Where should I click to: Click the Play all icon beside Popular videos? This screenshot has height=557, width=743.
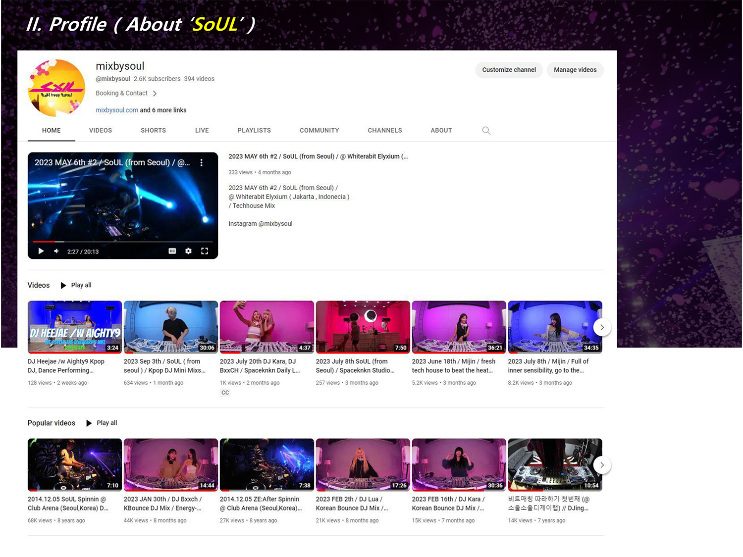(89, 423)
